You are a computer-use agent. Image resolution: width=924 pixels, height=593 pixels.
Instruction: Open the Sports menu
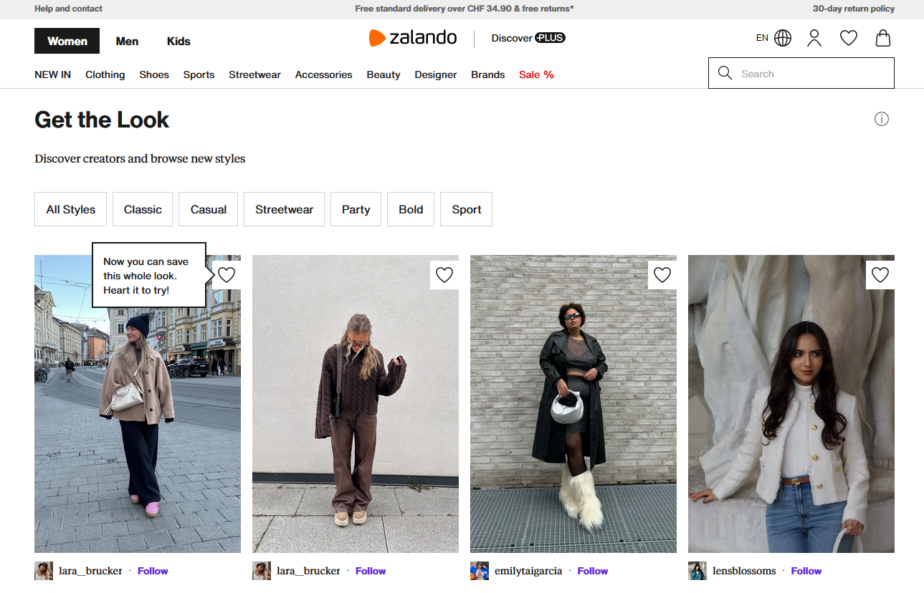tap(199, 74)
